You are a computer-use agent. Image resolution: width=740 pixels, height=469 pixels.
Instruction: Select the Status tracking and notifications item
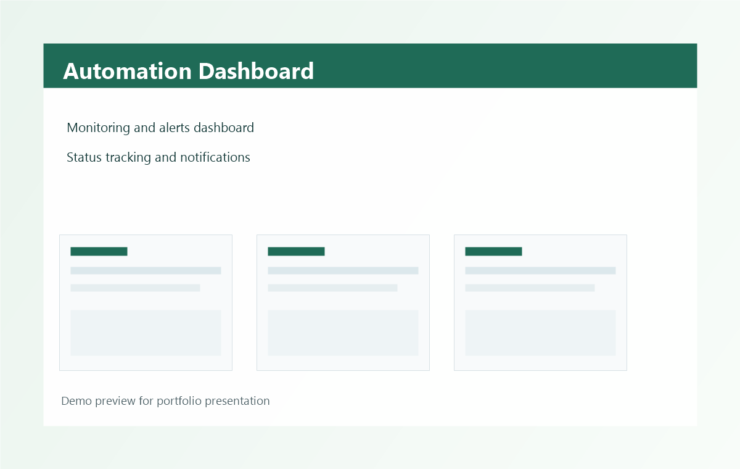pyautogui.click(x=158, y=157)
